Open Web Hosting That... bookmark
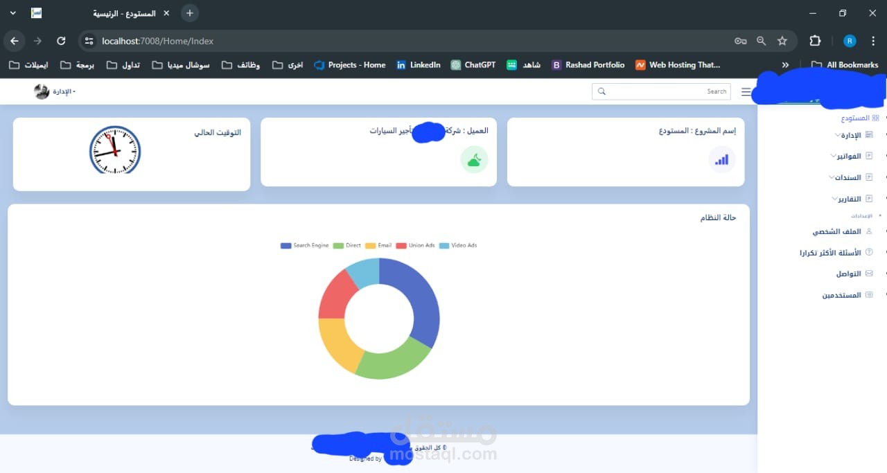Screen dimensions: 887x473 click(678, 65)
